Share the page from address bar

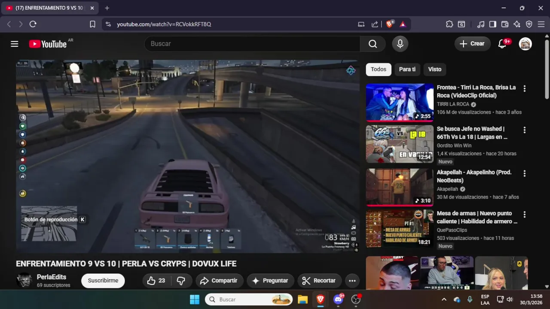[375, 24]
